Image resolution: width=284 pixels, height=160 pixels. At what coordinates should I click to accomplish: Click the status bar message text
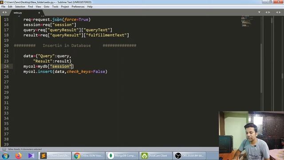click(x=25, y=149)
